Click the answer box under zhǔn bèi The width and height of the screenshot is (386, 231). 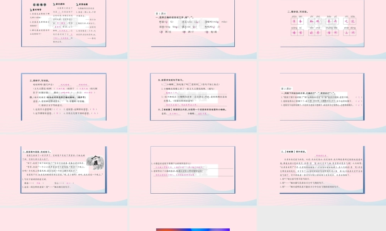pos(297,21)
